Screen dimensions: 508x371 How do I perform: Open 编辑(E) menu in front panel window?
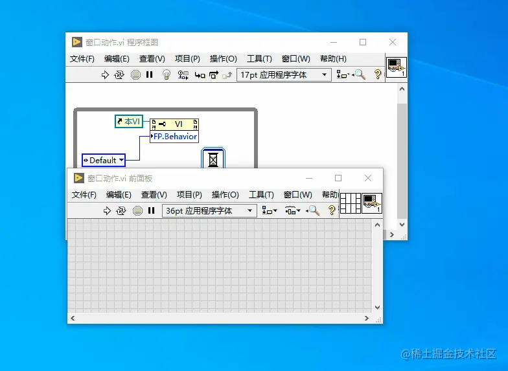coord(119,195)
